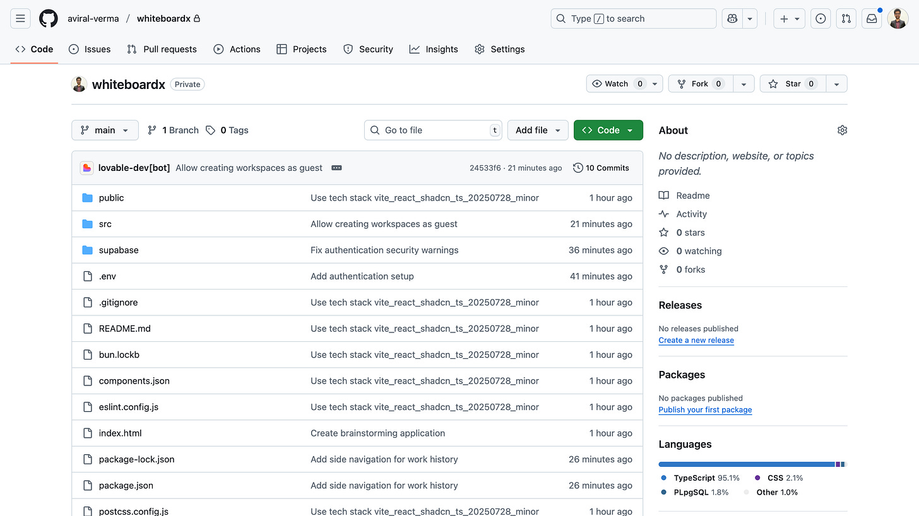Click Publish your first package link
This screenshot has width=919, height=516.
tap(705, 410)
